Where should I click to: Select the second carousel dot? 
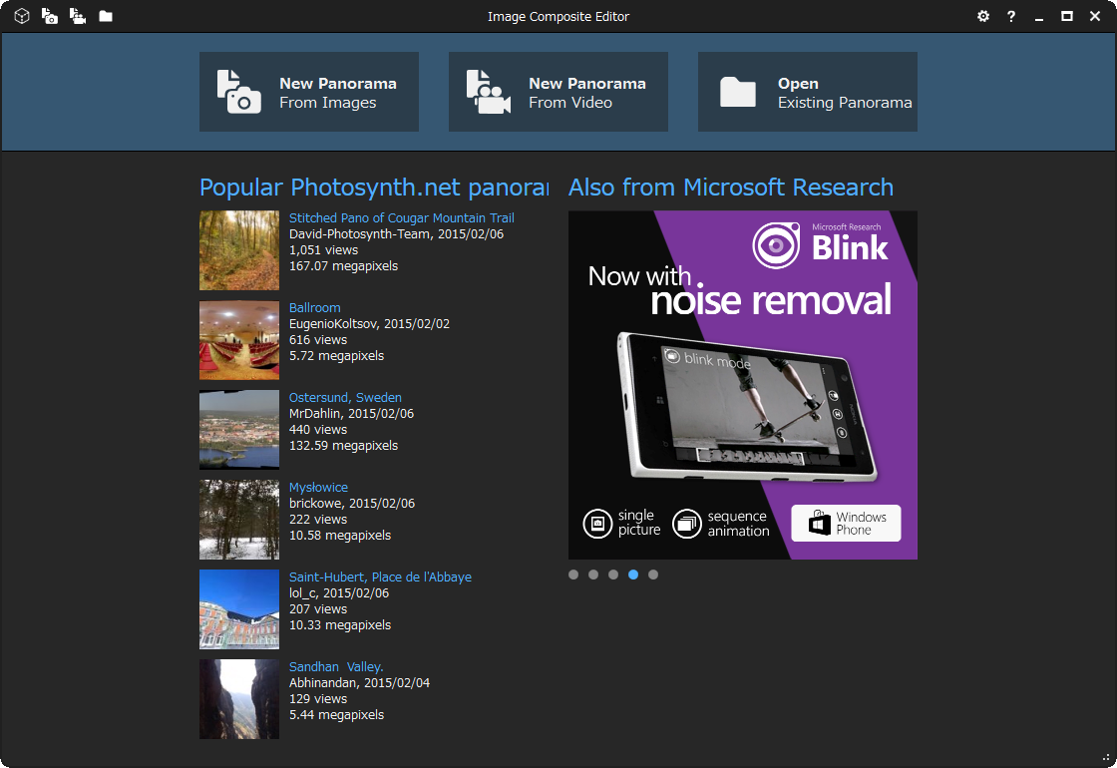(x=593, y=575)
